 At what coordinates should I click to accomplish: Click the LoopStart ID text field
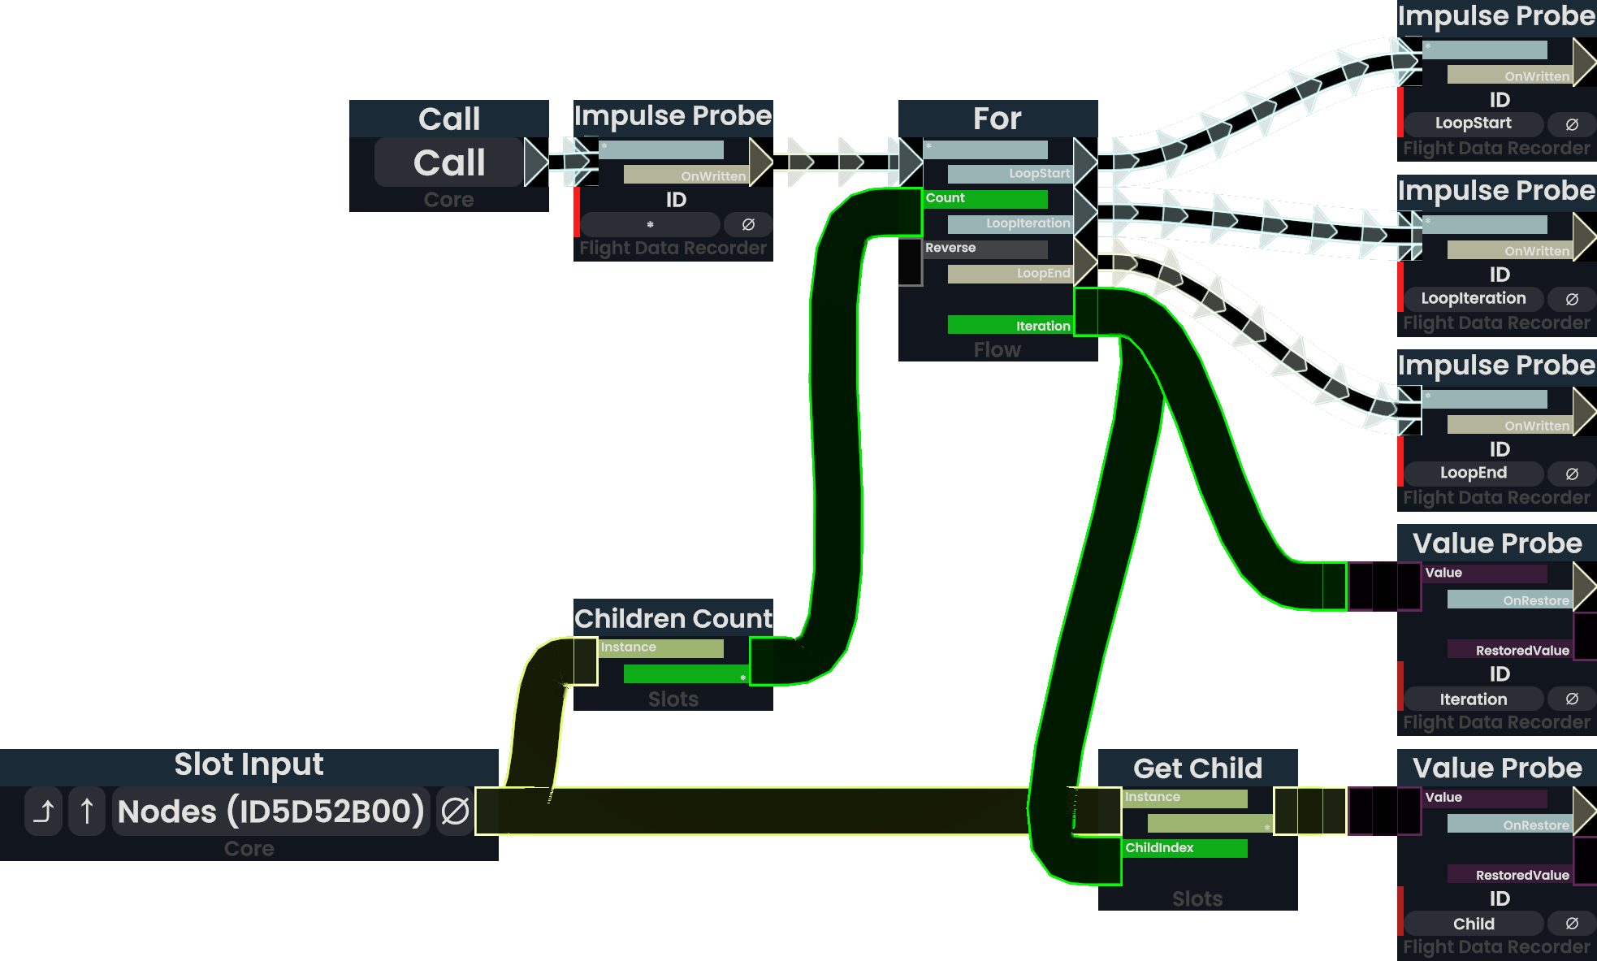(1473, 123)
